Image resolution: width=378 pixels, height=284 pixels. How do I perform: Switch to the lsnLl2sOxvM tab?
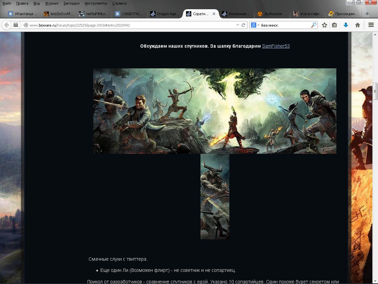[59, 14]
